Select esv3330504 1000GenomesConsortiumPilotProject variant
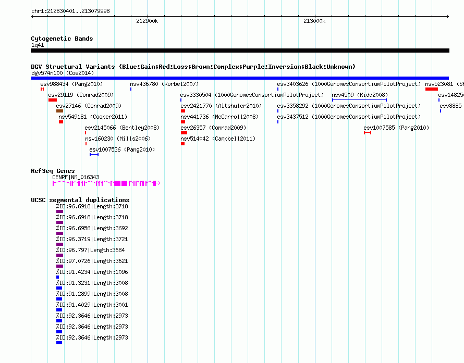The width and height of the screenshot is (464, 363). tap(252, 95)
